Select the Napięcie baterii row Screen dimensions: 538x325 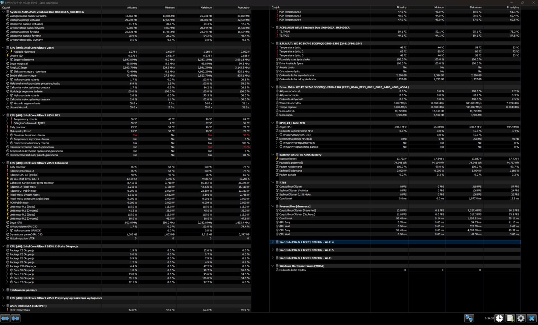288,159
